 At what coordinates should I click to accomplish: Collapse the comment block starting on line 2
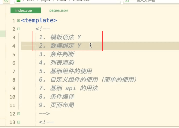(18, 29)
